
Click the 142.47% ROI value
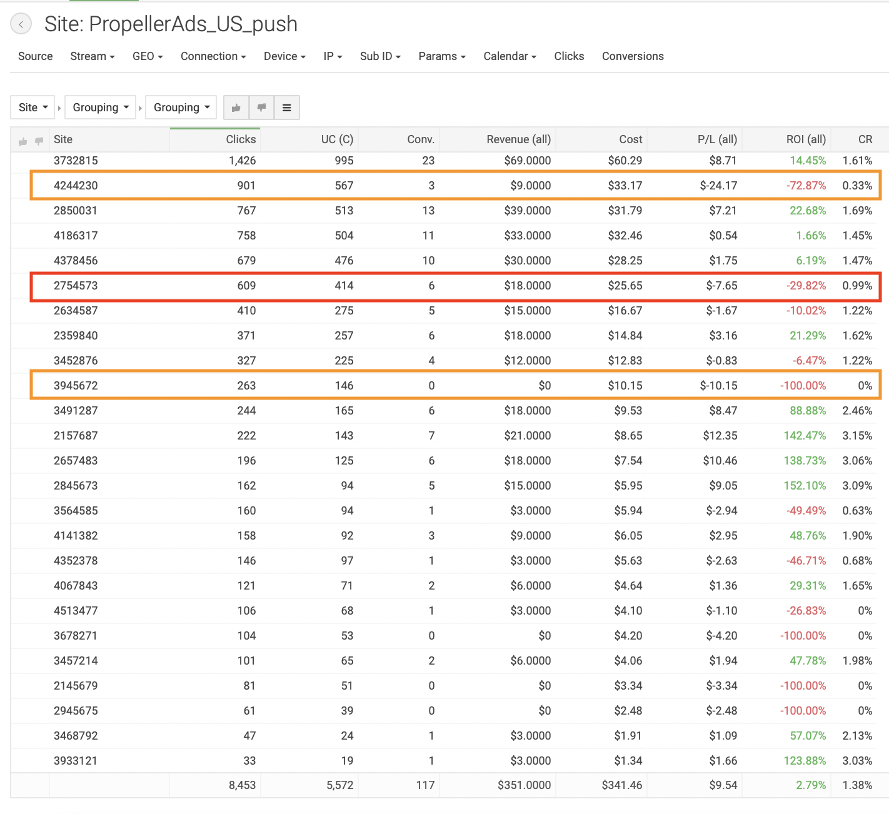point(805,436)
